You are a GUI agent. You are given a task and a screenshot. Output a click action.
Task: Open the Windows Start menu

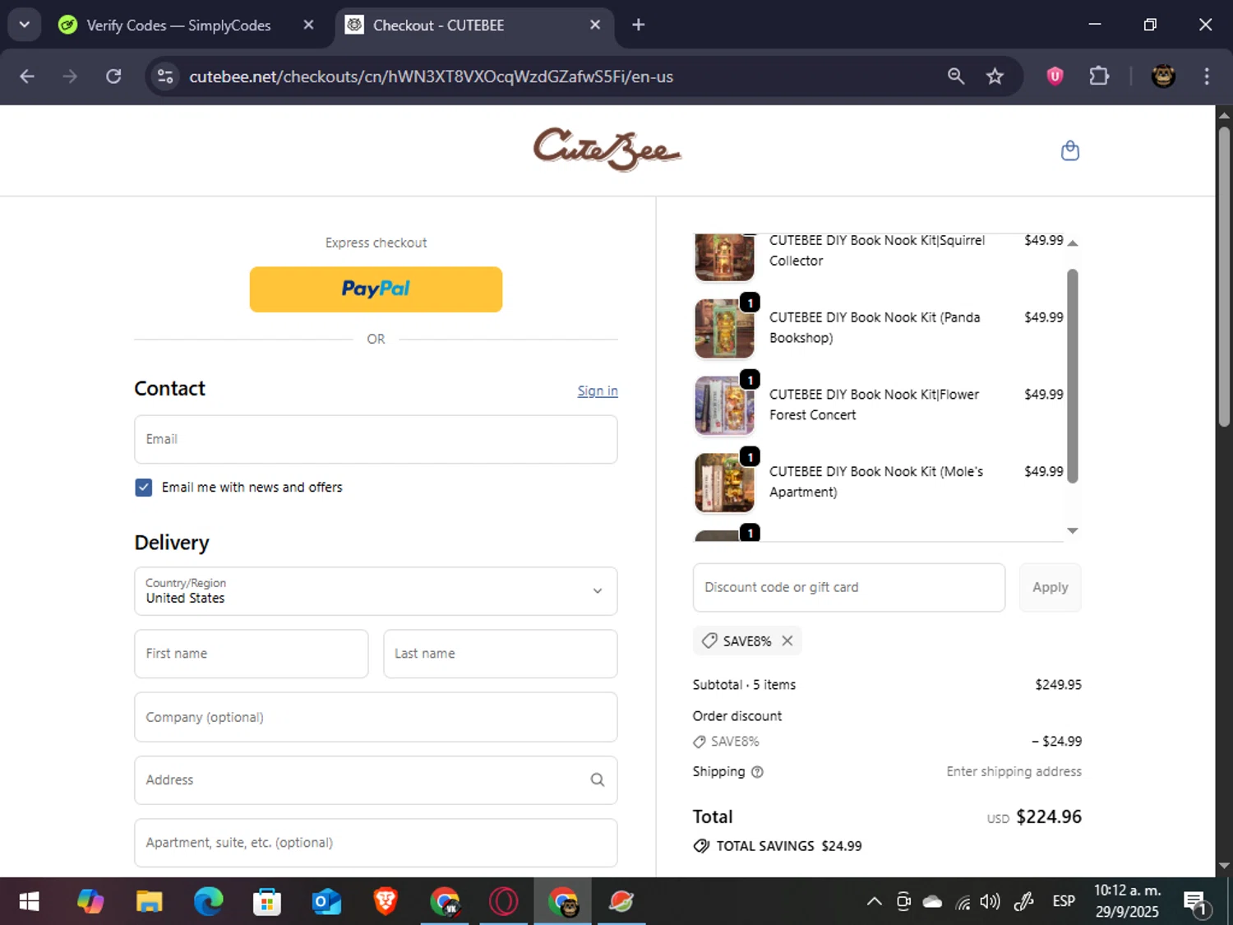click(x=29, y=902)
